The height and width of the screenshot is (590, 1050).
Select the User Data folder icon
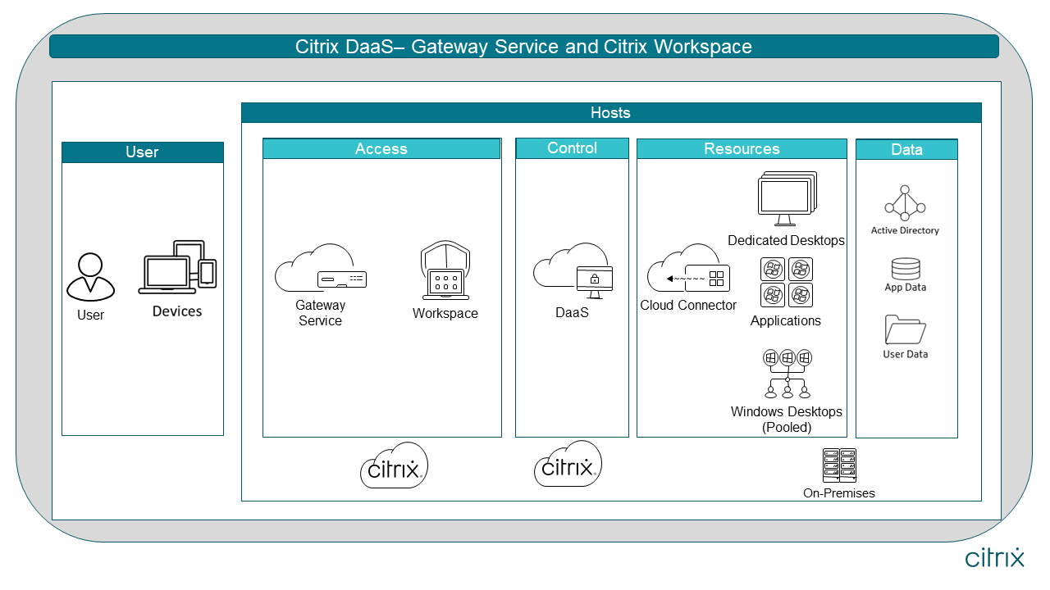[906, 330]
